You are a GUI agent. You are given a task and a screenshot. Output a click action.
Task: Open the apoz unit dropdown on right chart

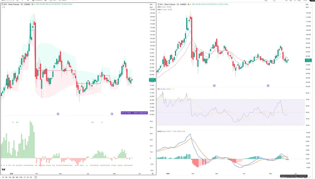point(307,7)
